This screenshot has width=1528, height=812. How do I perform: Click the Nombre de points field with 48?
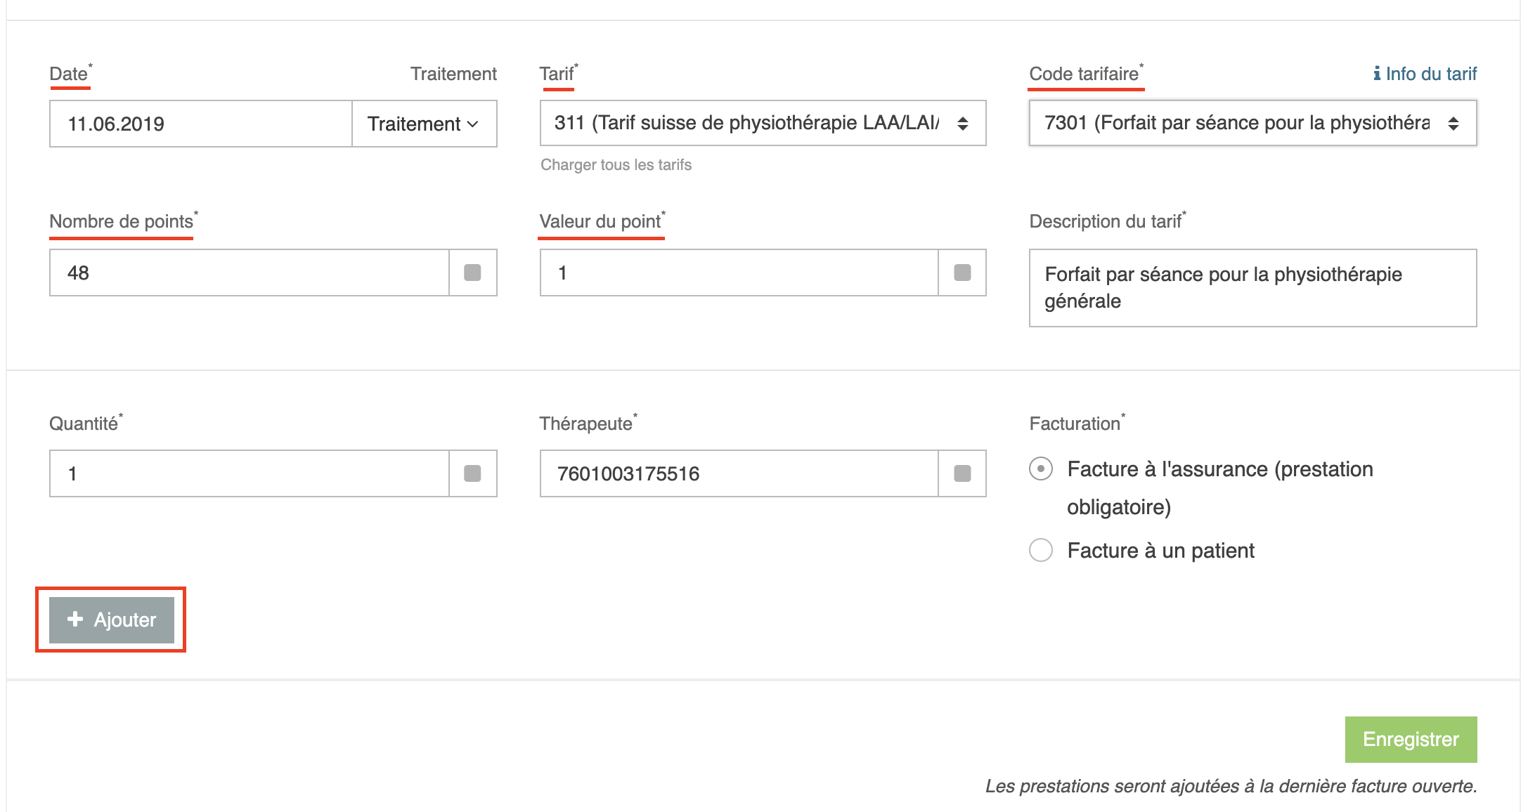tap(250, 273)
